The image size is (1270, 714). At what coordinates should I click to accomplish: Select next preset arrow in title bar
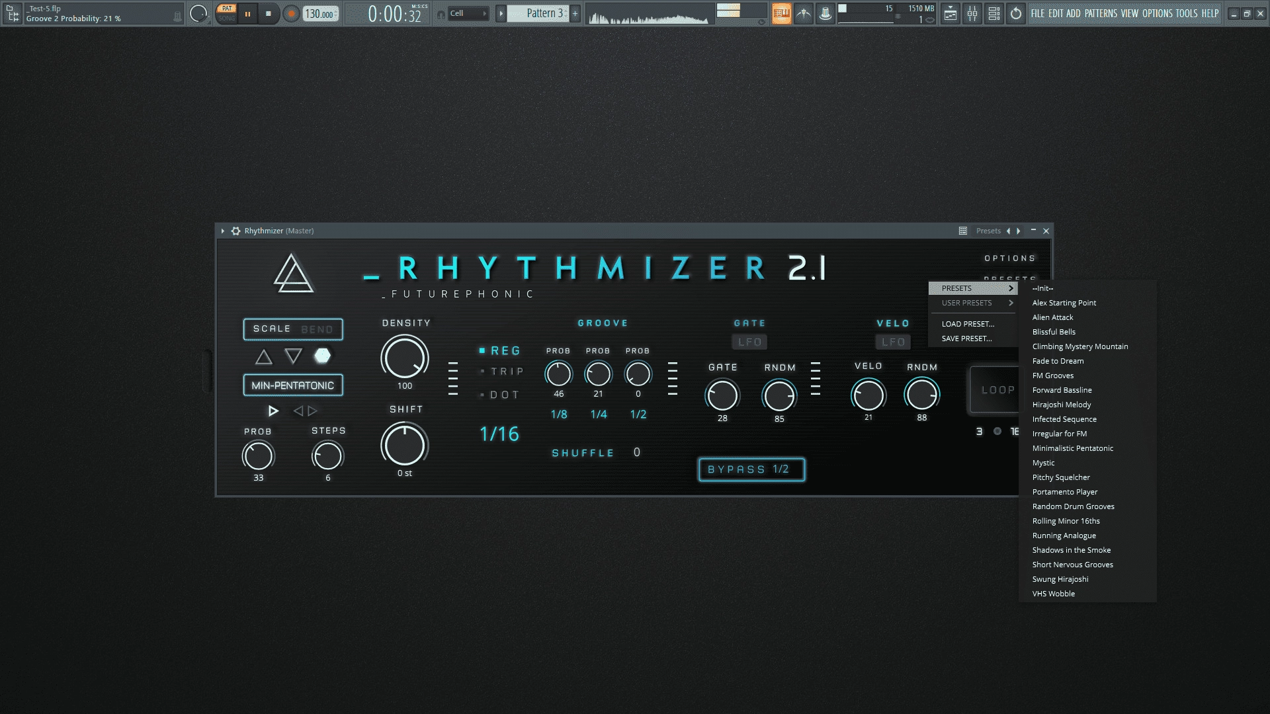(1019, 231)
